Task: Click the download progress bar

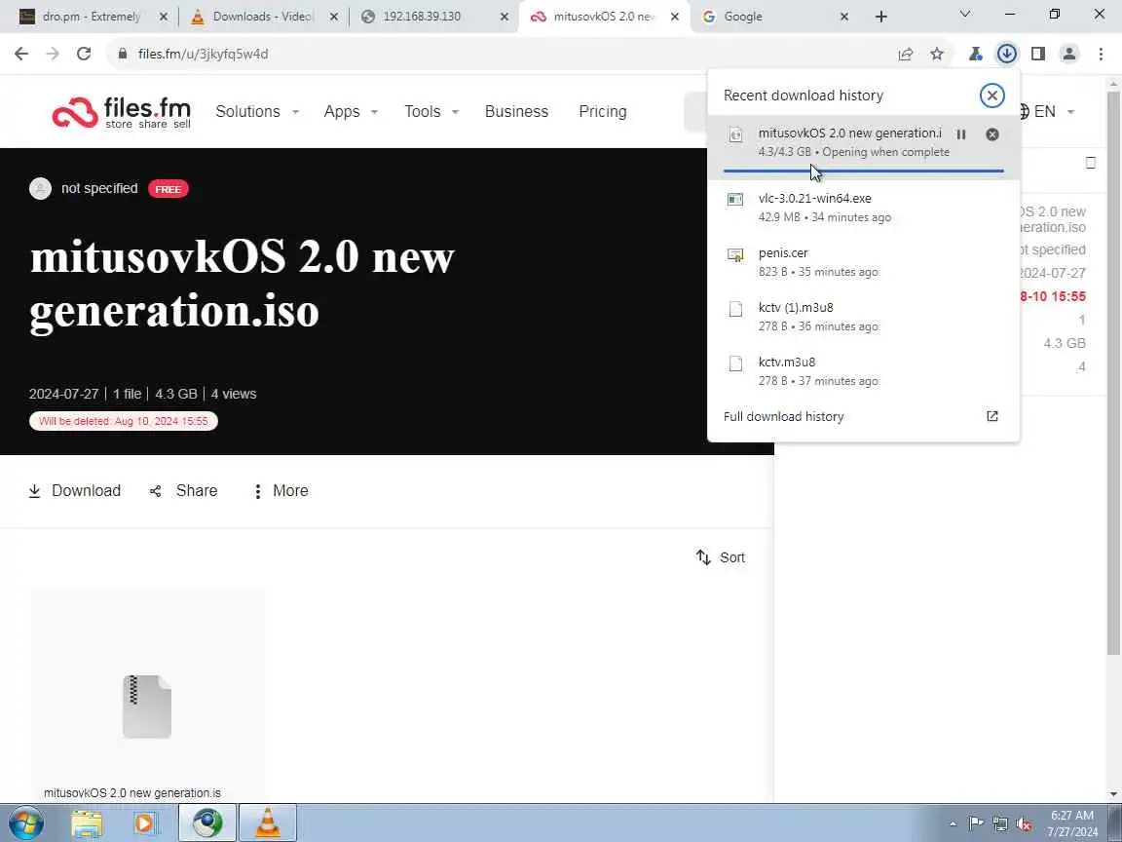Action: [863, 172]
